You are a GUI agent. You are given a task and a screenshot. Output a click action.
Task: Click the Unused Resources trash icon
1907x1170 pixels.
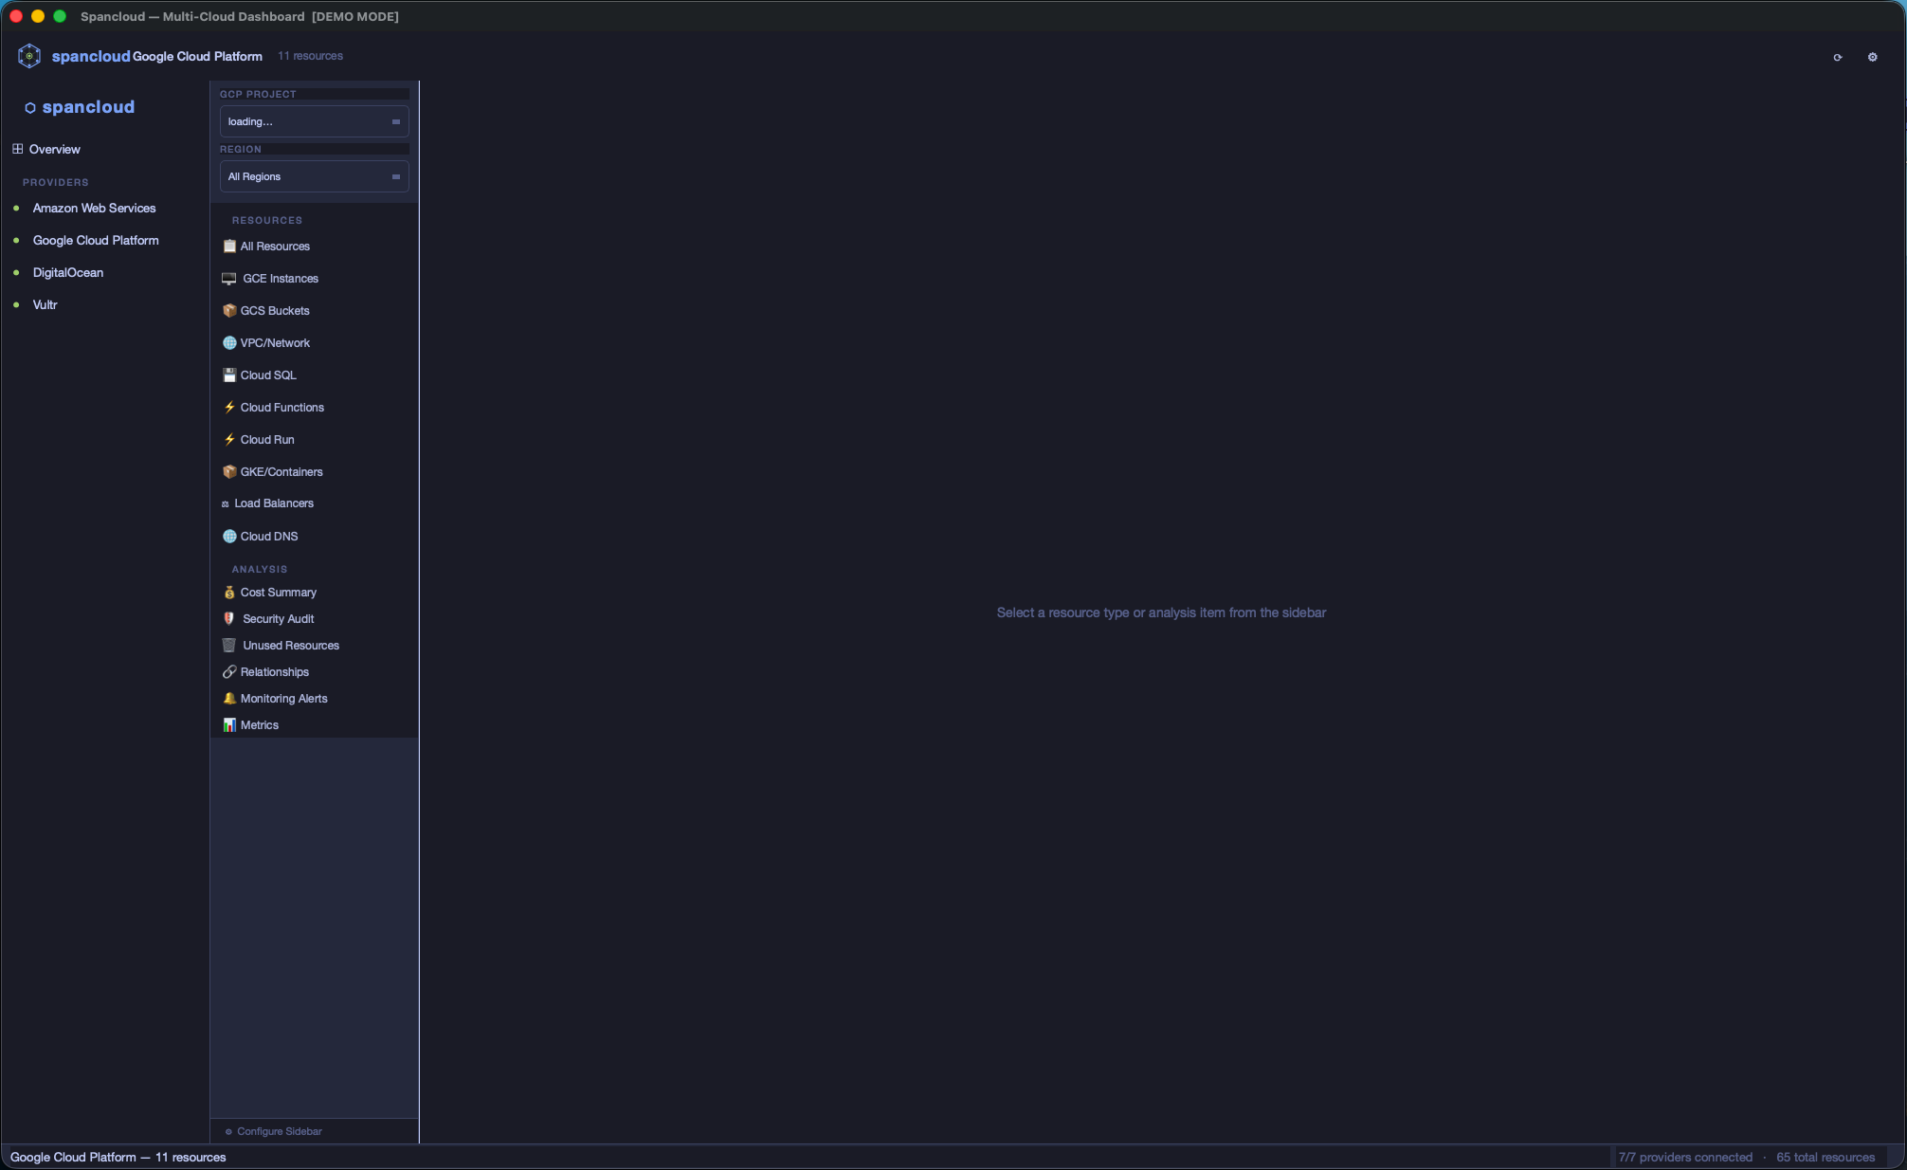tap(229, 646)
